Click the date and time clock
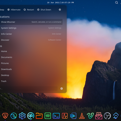 tap(60, 2)
